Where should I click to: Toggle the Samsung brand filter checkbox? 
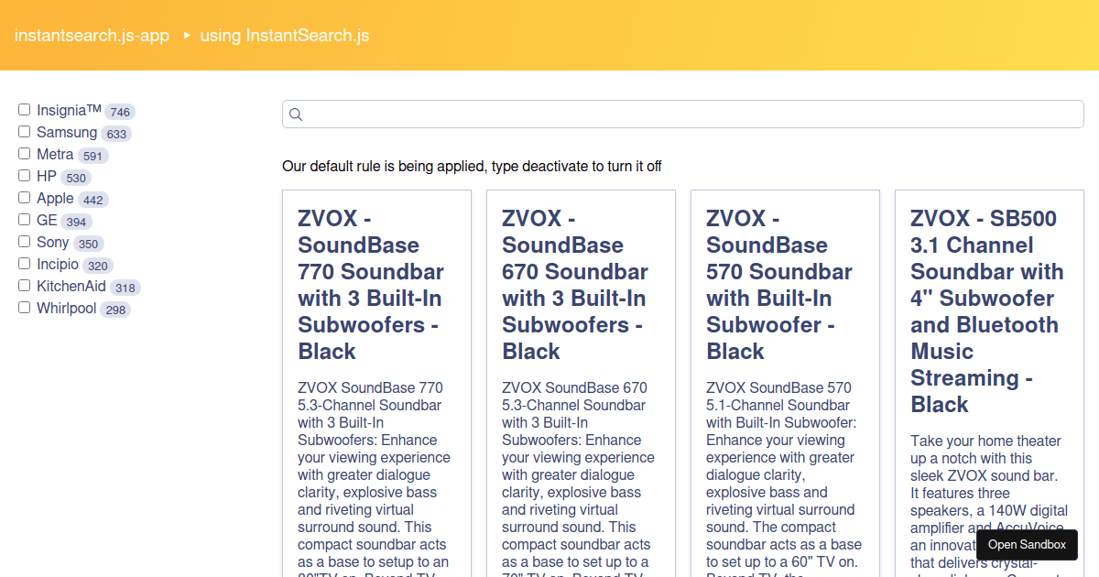pos(25,132)
